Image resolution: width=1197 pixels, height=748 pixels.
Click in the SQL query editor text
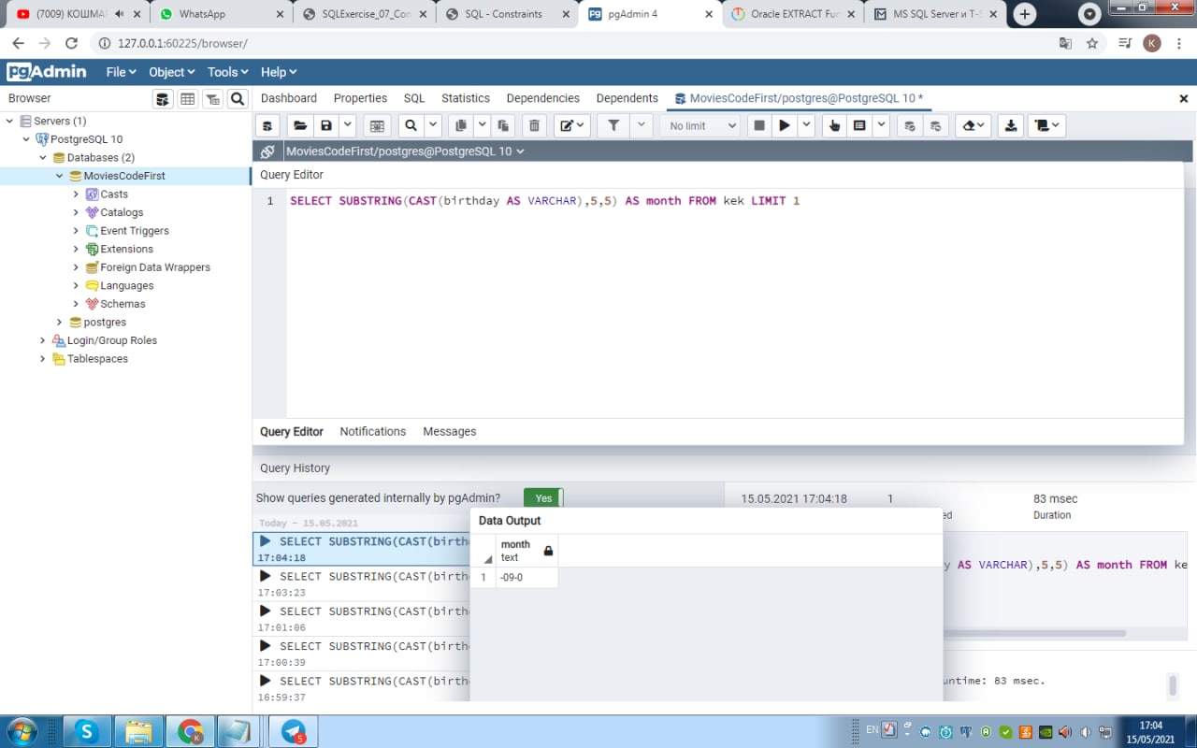point(544,201)
